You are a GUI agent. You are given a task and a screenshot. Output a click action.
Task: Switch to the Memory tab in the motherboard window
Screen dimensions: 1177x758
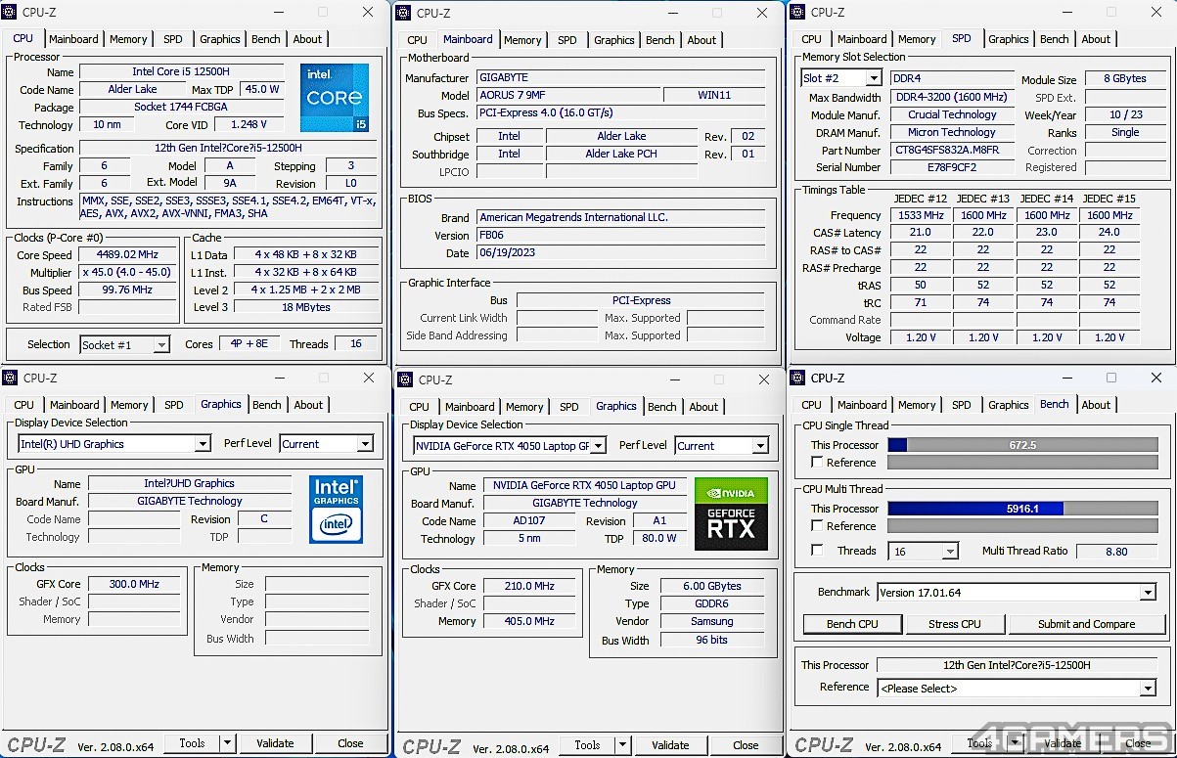click(522, 40)
